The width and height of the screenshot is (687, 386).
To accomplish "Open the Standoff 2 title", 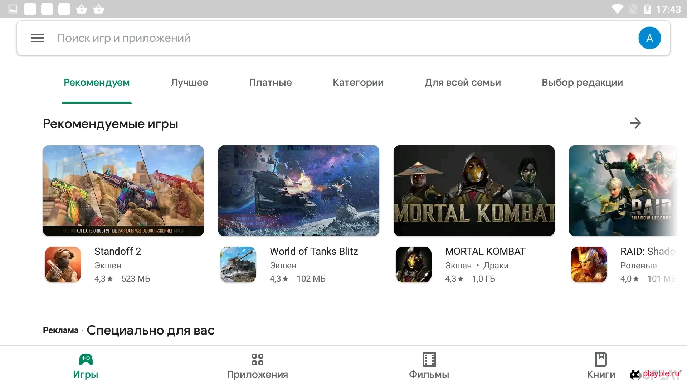I will [118, 251].
